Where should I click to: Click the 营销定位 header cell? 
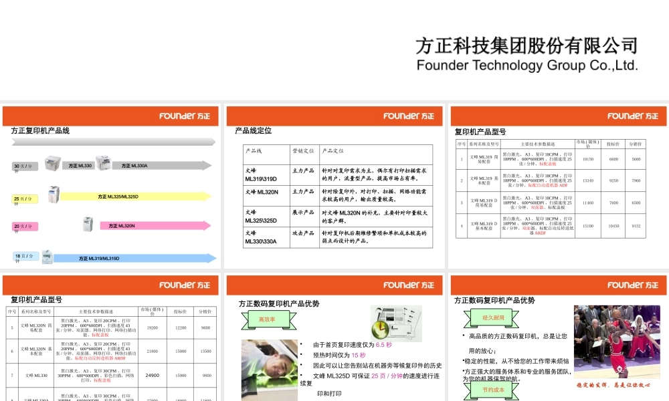(x=304, y=154)
